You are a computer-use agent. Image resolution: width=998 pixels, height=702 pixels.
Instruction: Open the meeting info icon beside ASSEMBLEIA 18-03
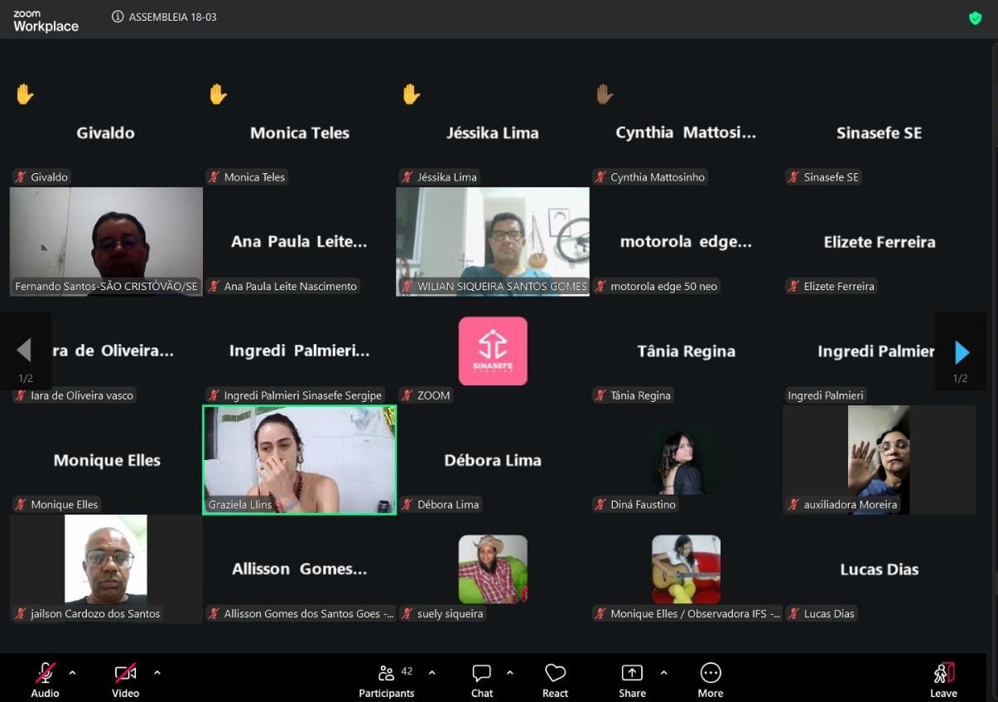[x=118, y=17]
